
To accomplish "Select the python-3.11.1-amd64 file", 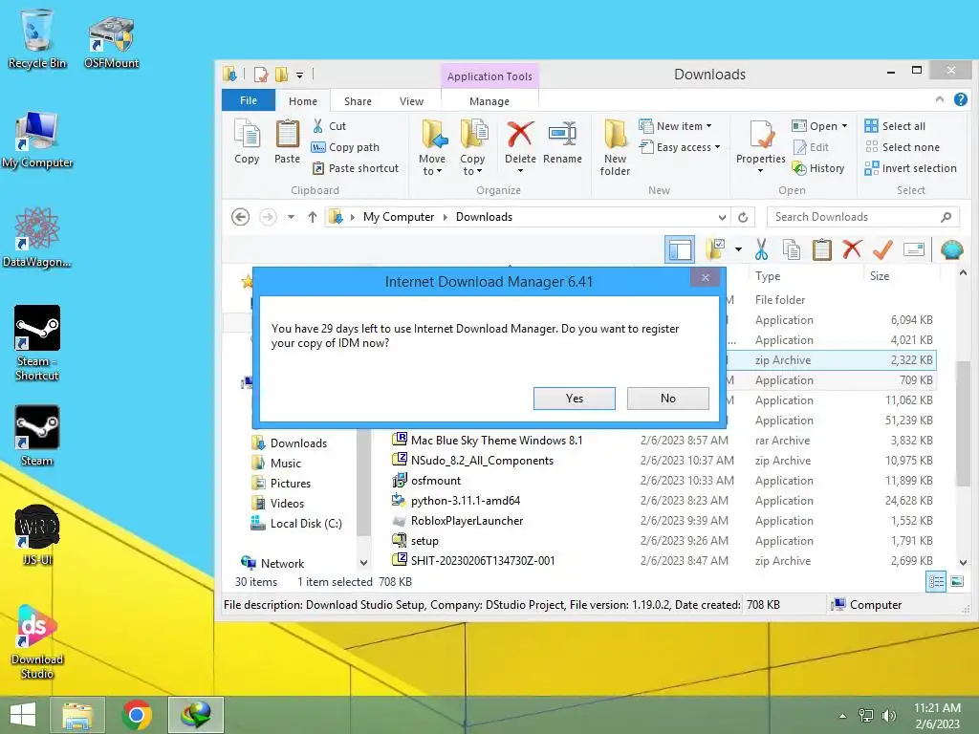I will tap(466, 501).
